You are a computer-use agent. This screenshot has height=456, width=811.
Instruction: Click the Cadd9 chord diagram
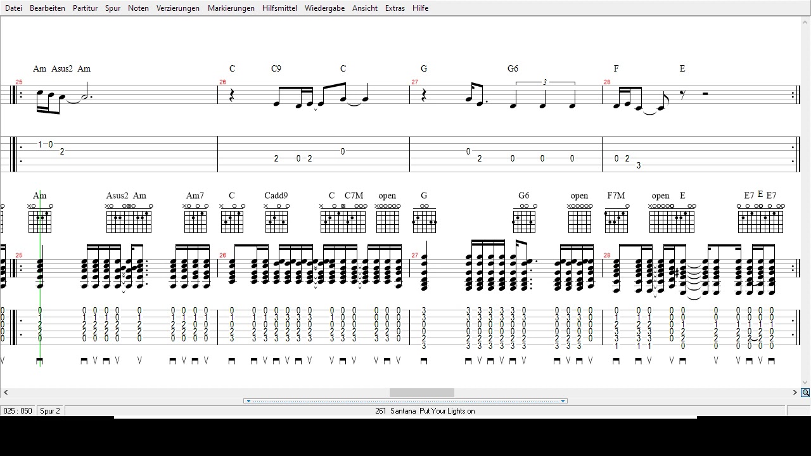[276, 218]
